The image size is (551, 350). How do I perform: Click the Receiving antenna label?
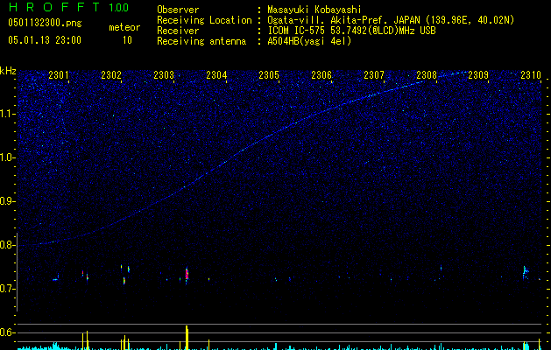(x=201, y=41)
